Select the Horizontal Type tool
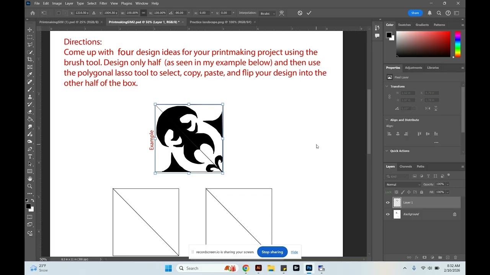 30,157
